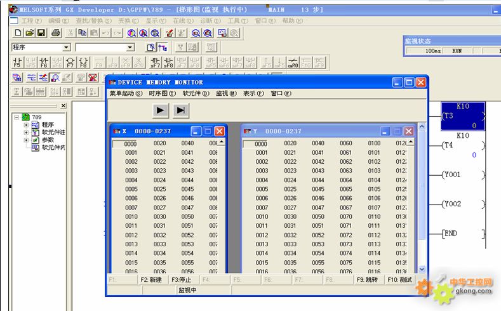Screen dimensions: 501x311
Task: Click the first icon in the fourth toolbar row
Action: pos(17,77)
